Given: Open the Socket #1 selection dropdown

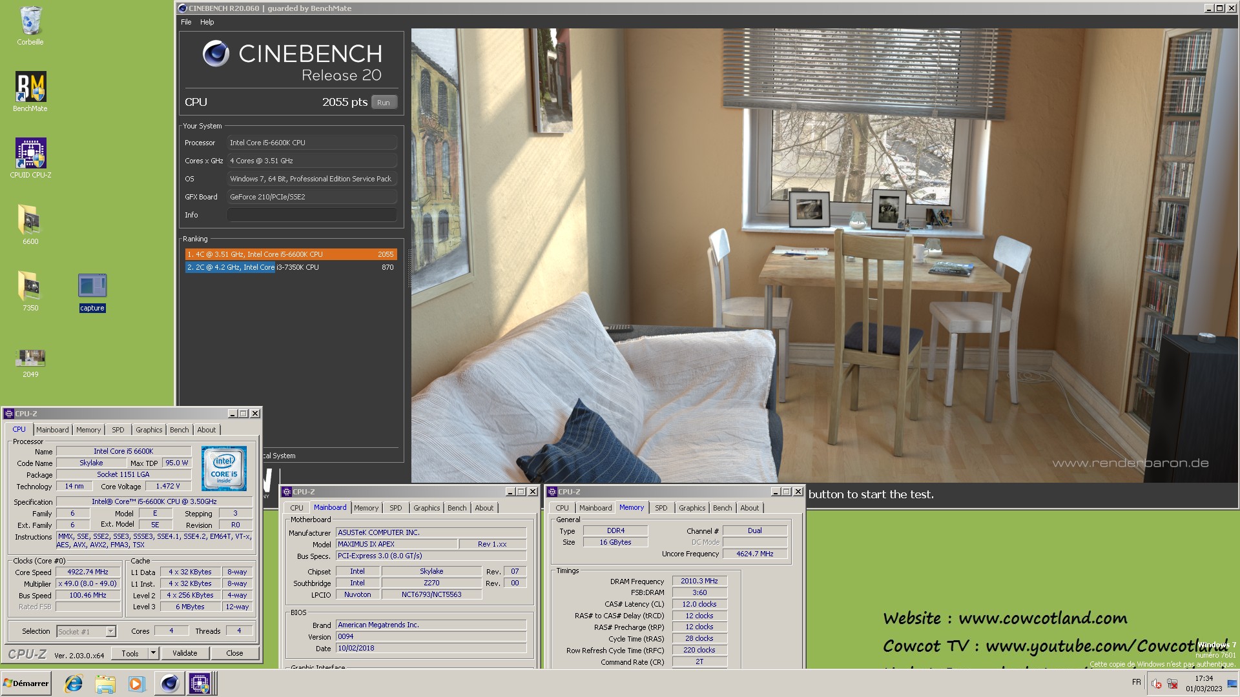Looking at the screenshot, I should (x=86, y=632).
